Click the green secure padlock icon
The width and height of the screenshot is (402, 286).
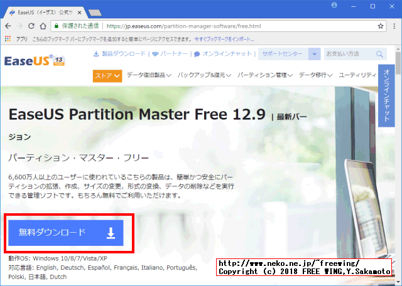coord(57,26)
